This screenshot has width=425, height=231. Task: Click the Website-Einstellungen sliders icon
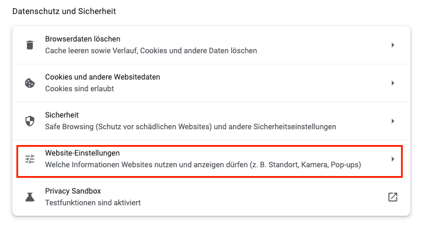pos(30,159)
